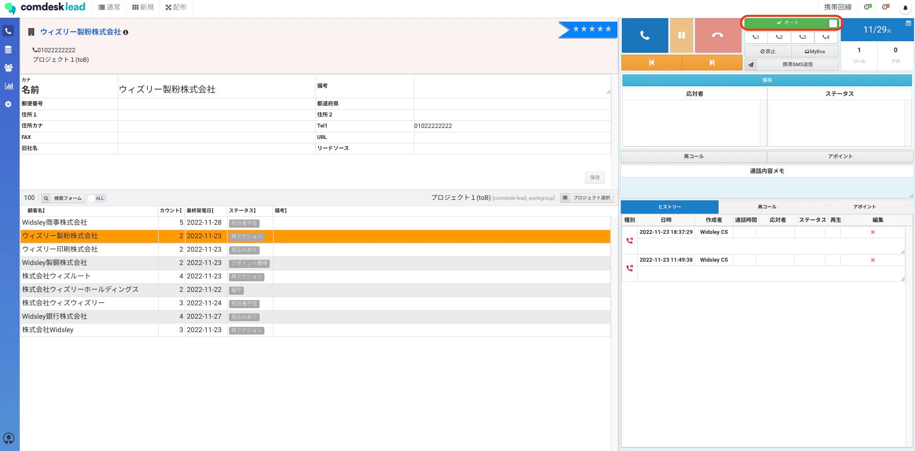This screenshot has width=915, height=451.
Task: Click phone line 1 button
Action: pyautogui.click(x=756, y=37)
